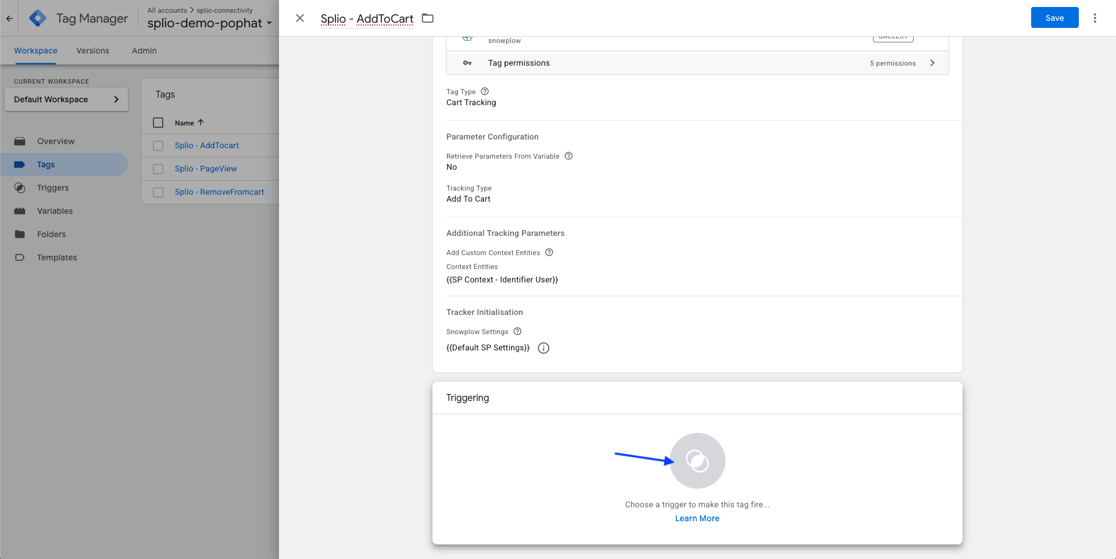Expand Tag permissions chevron arrow
1116x559 pixels.
[x=932, y=63]
